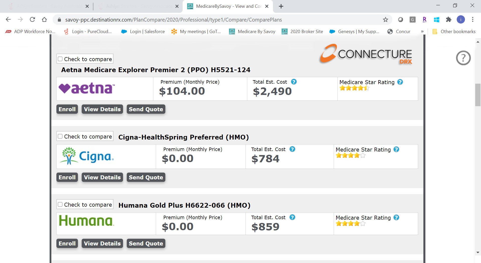Open Chrome three-dot menu
Image resolution: width=481 pixels, height=263 pixels.
(x=473, y=20)
